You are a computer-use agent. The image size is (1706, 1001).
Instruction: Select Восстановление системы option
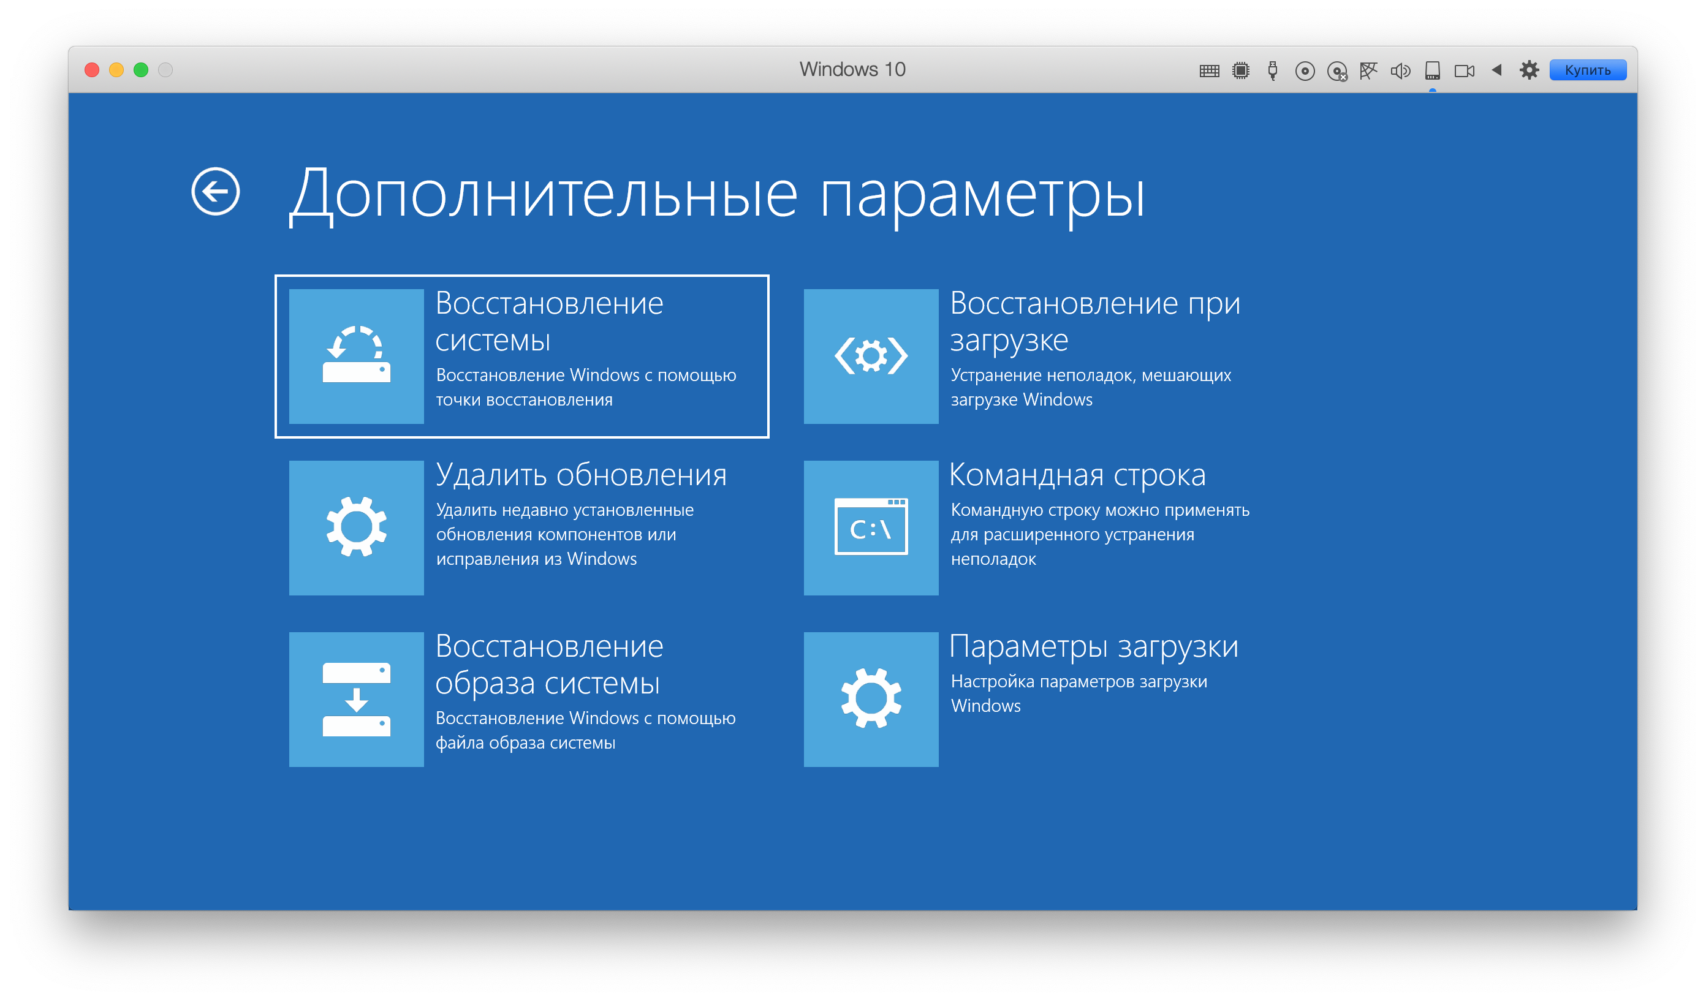(x=521, y=356)
